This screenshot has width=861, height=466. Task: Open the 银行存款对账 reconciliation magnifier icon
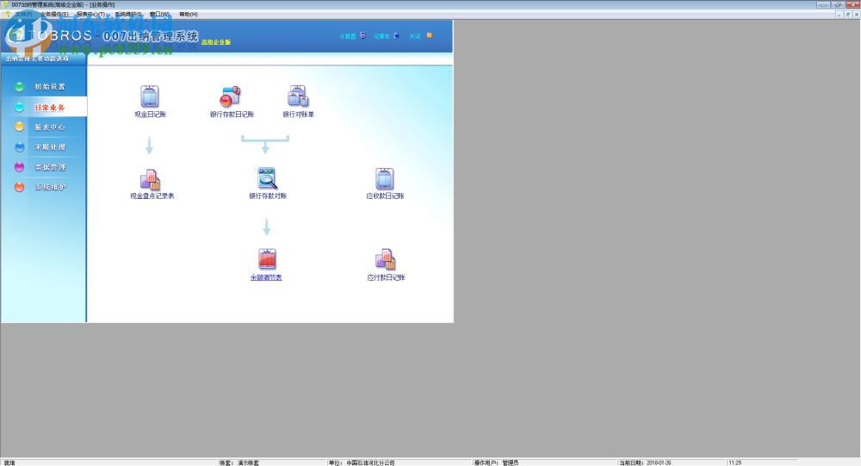pyautogui.click(x=267, y=178)
